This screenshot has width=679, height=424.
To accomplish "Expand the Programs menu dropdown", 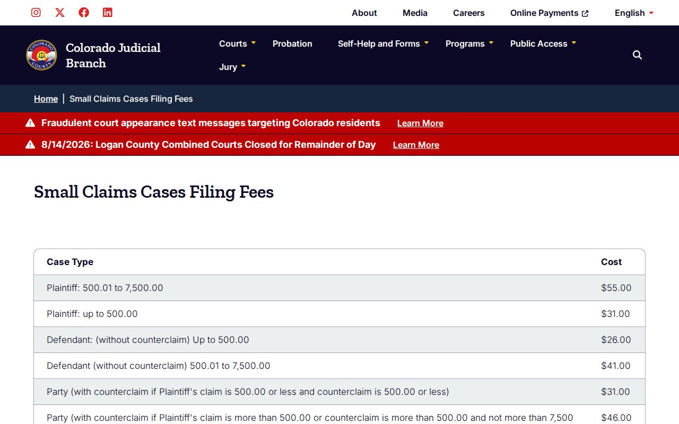I will point(491,43).
